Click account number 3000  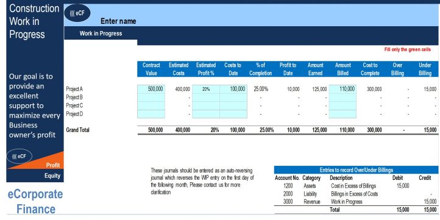288,202
